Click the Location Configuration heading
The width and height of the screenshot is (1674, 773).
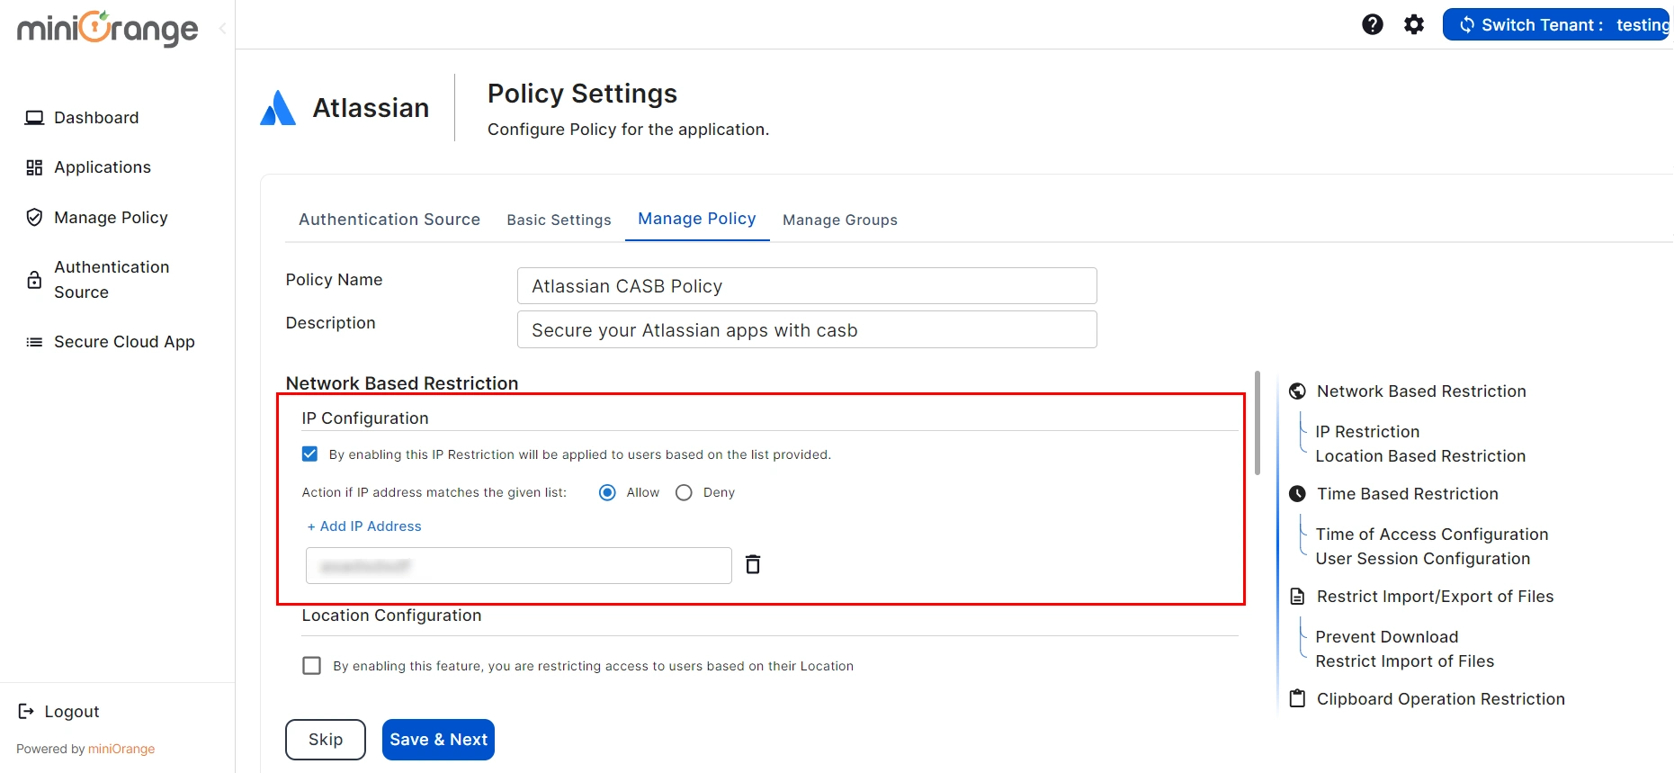[x=391, y=616]
